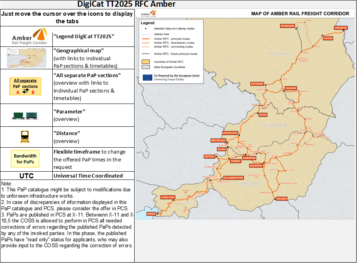357x263 pixels.
Task: Click the ZILINA label on the map
Action: click(x=263, y=115)
